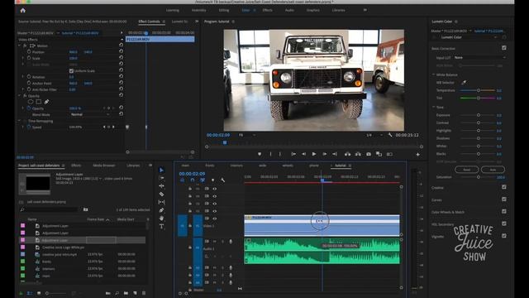Click the Home icon
This screenshot has width=529, height=298.
click(22, 11)
